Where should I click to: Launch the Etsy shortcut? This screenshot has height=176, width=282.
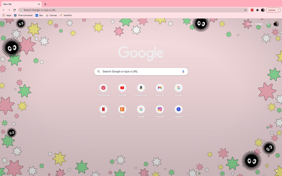click(x=122, y=109)
